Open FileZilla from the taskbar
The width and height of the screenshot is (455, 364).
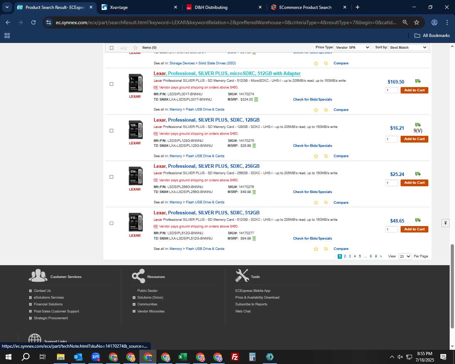pyautogui.click(x=235, y=357)
